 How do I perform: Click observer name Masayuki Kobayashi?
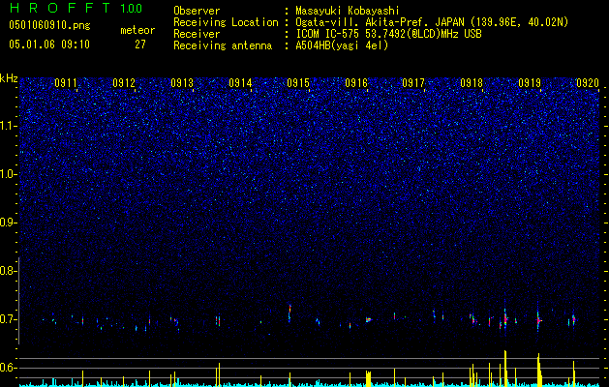click(347, 11)
